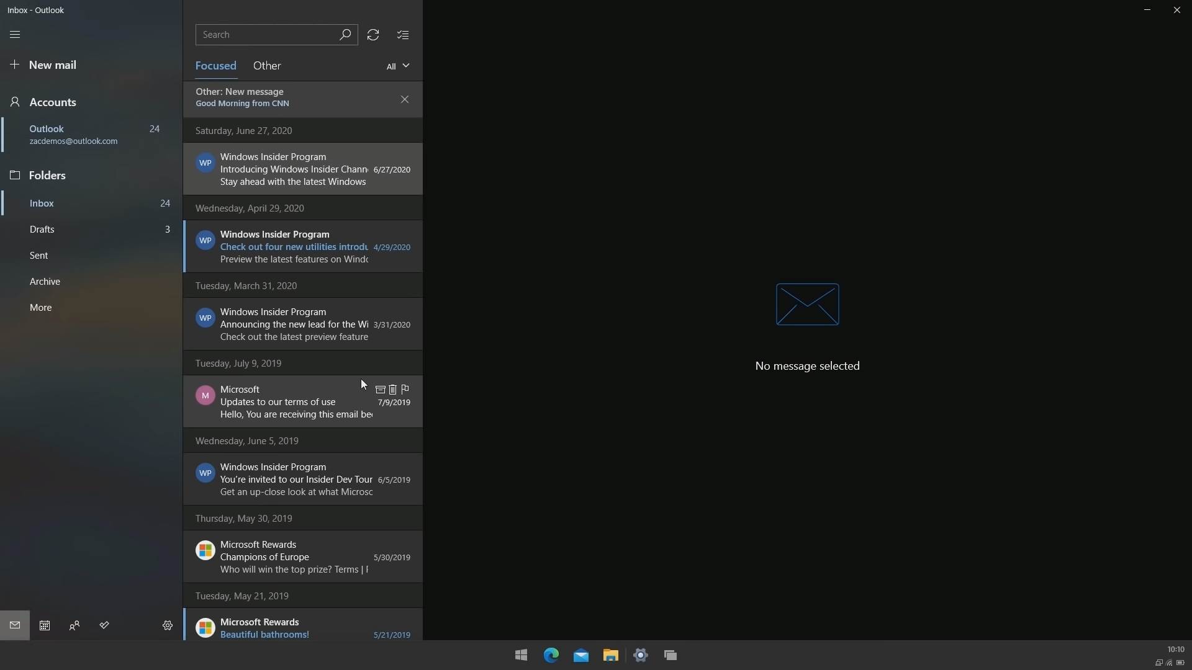This screenshot has height=670, width=1192.
Task: Select the Focused inbox tab
Action: tap(215, 66)
